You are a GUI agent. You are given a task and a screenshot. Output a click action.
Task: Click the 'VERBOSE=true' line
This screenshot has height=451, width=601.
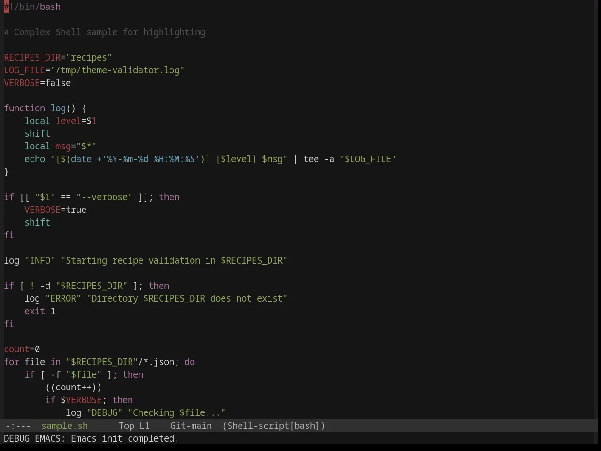click(55, 210)
